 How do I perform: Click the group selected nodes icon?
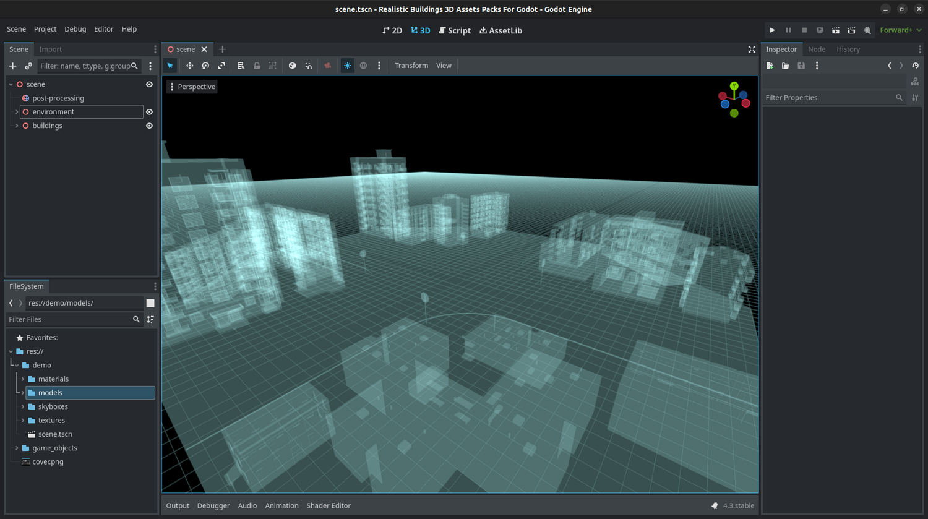tap(273, 66)
